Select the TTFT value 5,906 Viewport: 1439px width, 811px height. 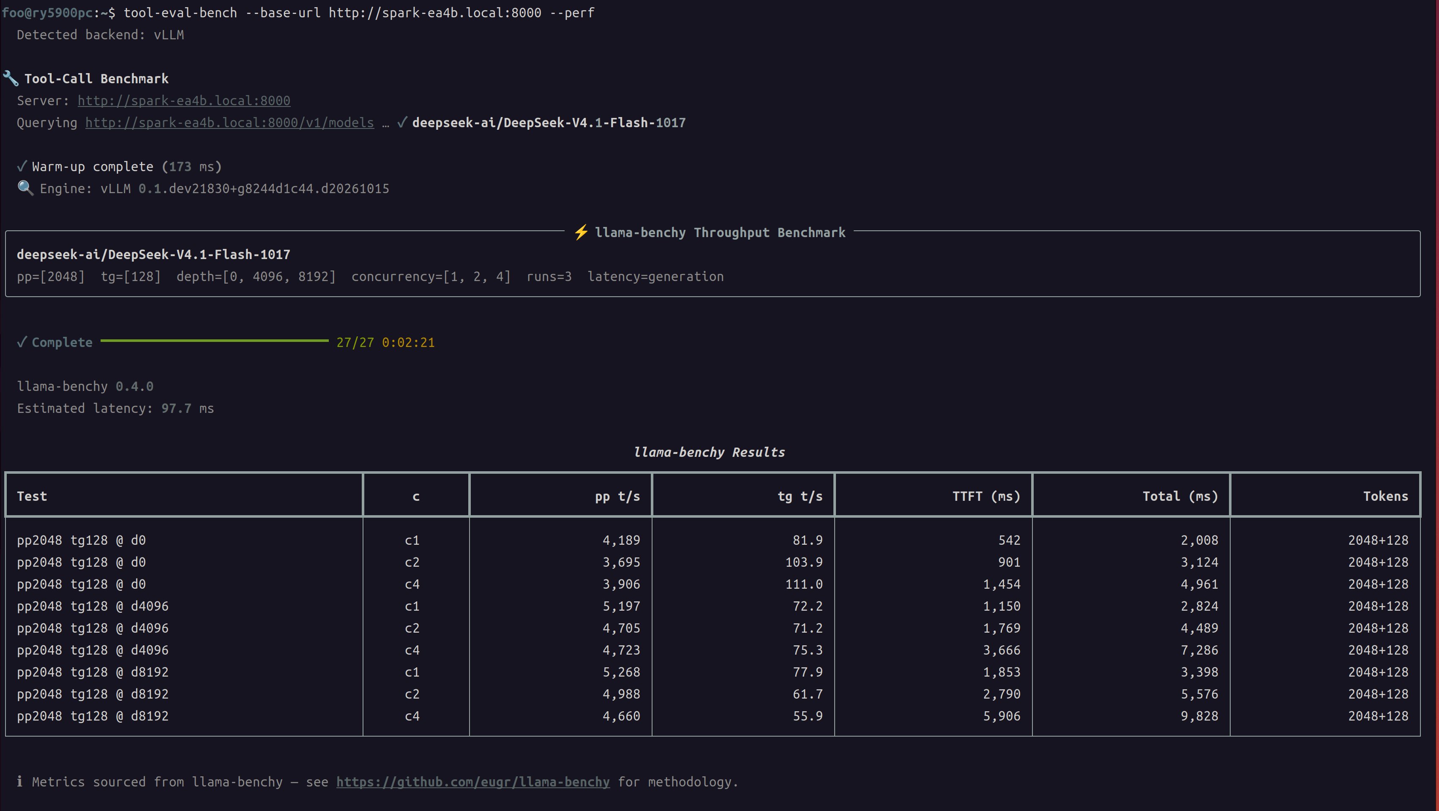tap(1002, 717)
